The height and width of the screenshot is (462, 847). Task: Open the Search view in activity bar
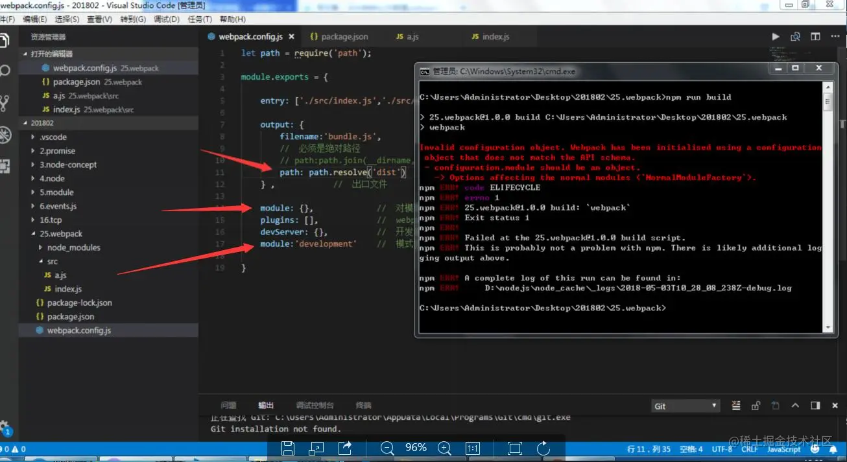coord(4,71)
